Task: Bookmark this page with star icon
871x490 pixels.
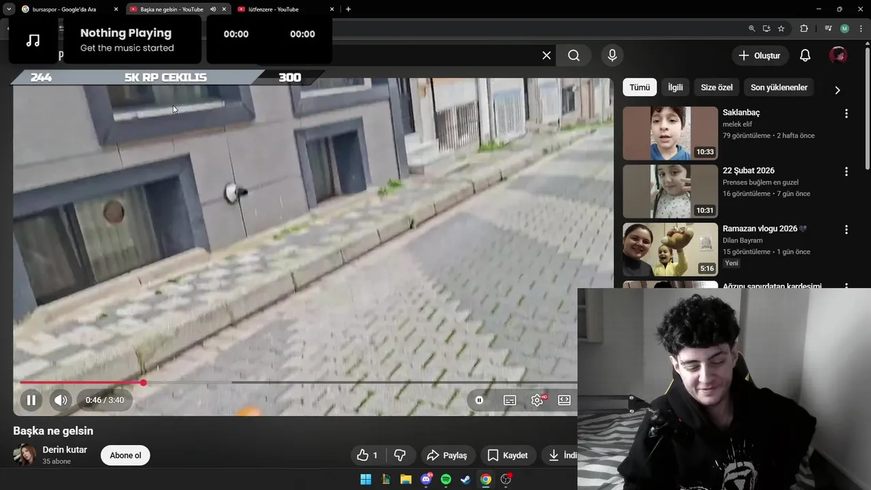Action: click(x=781, y=29)
